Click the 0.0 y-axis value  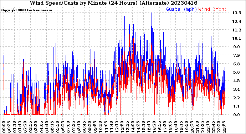[237, 115]
